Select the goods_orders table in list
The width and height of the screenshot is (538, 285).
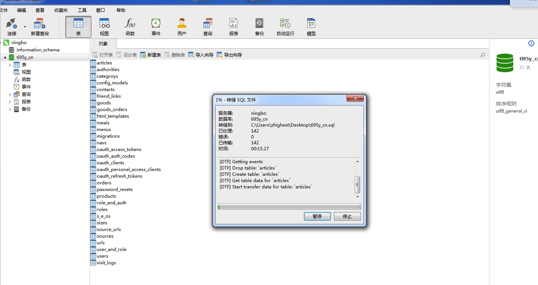[x=112, y=110]
